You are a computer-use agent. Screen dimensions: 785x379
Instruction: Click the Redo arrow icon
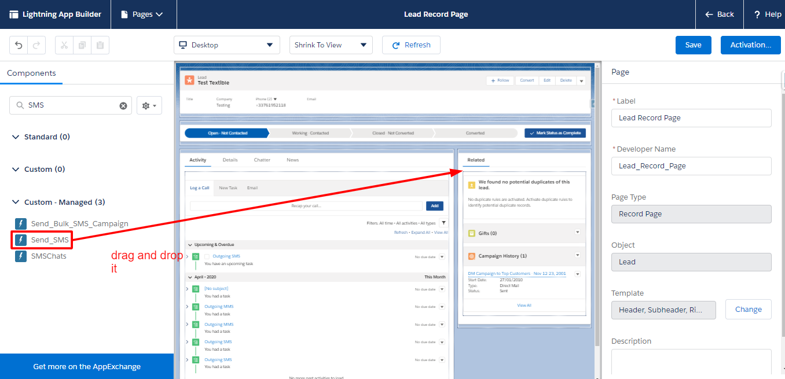click(x=36, y=45)
